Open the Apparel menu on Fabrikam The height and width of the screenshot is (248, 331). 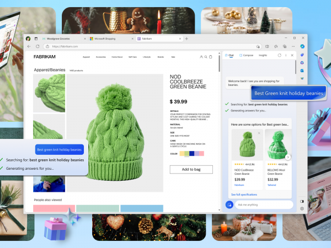coord(86,57)
